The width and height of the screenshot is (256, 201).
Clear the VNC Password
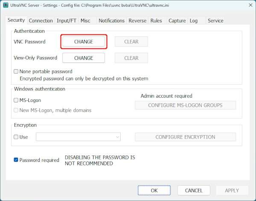(131, 42)
